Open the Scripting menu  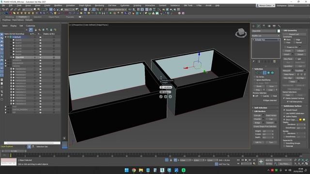(x=137, y=5)
